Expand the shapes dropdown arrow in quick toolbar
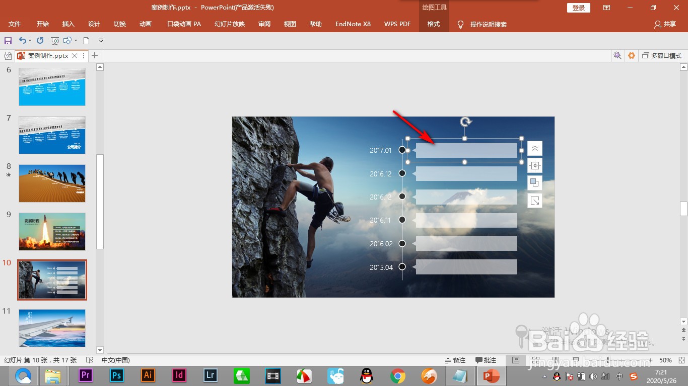 [x=76, y=40]
